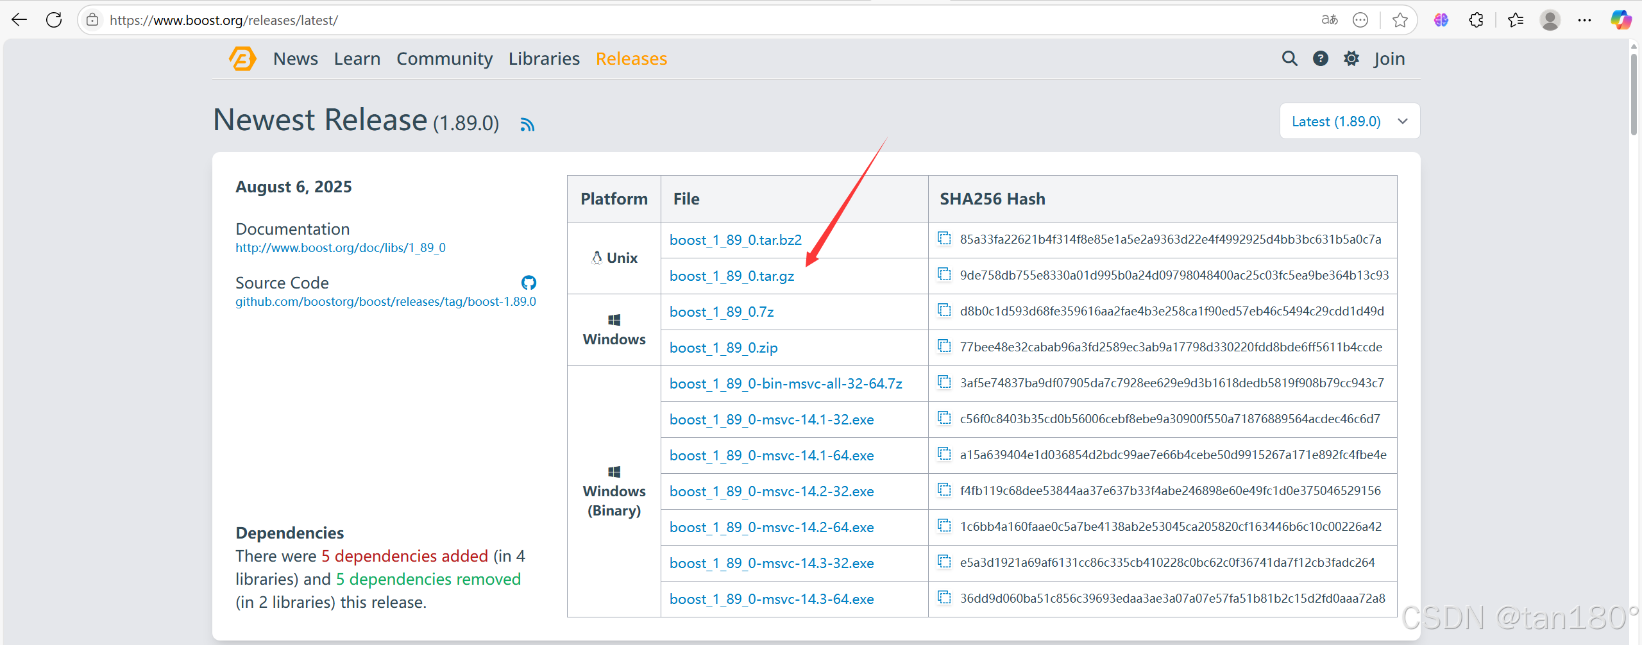Click the SHA256 Hash column header
Image resolution: width=1642 pixels, height=645 pixels.
(x=992, y=199)
